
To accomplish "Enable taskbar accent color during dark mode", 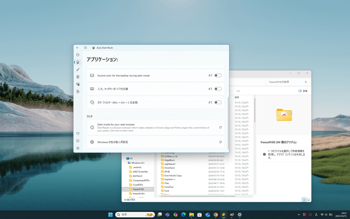I will pyautogui.click(x=217, y=76).
